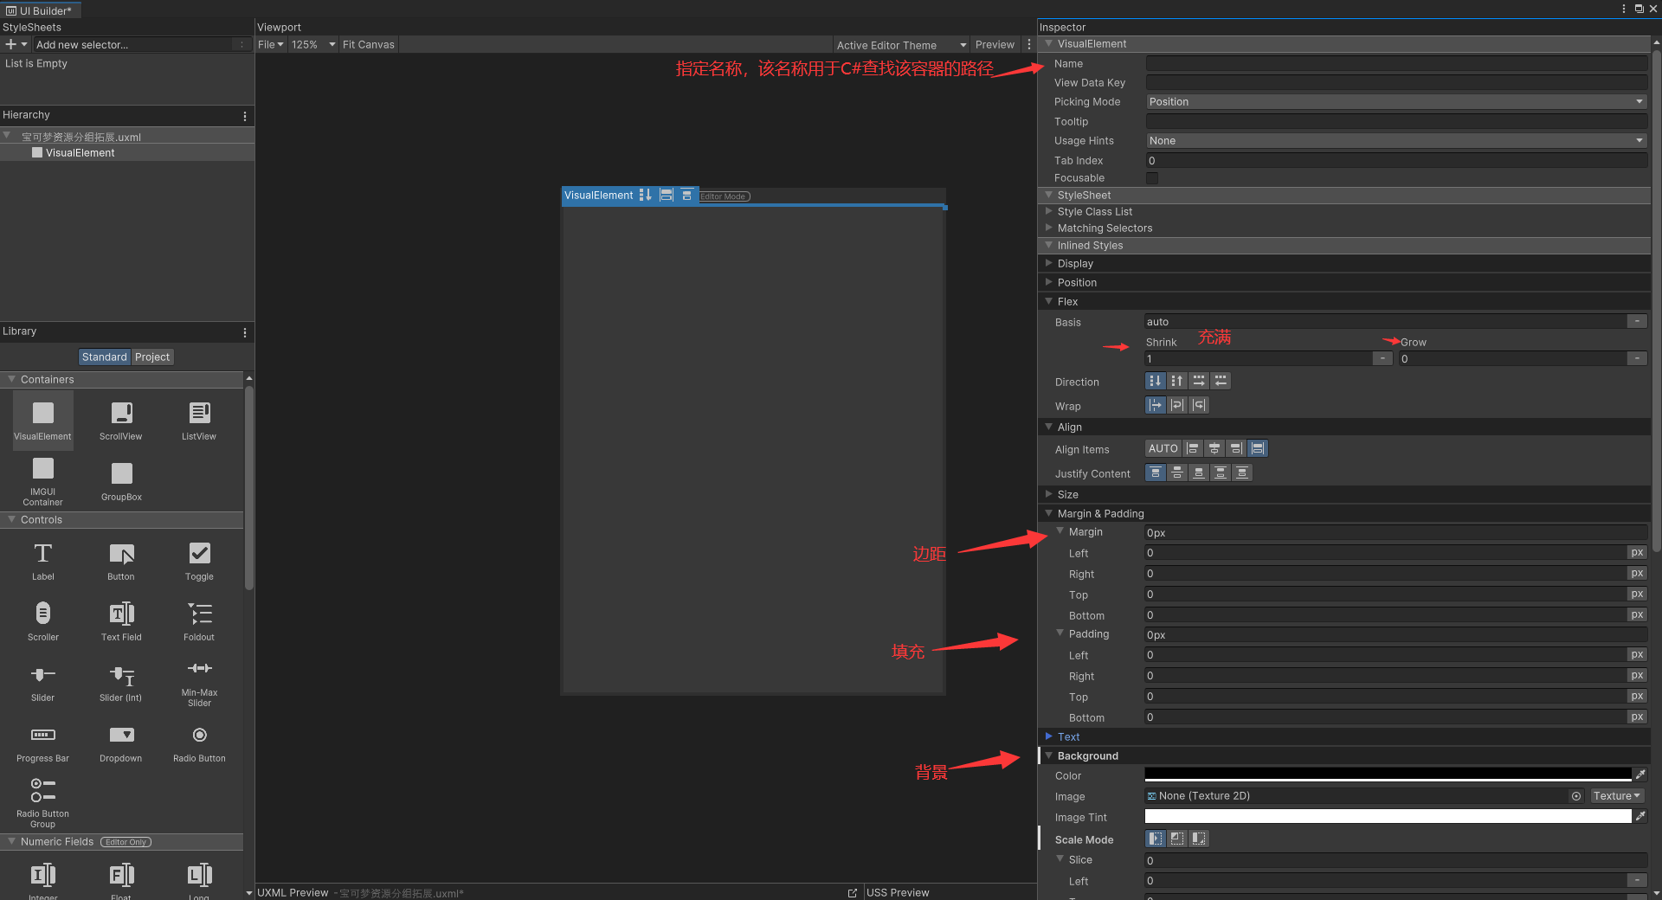This screenshot has width=1662, height=900.
Task: Collapse the Margin foldout
Action: click(1060, 531)
